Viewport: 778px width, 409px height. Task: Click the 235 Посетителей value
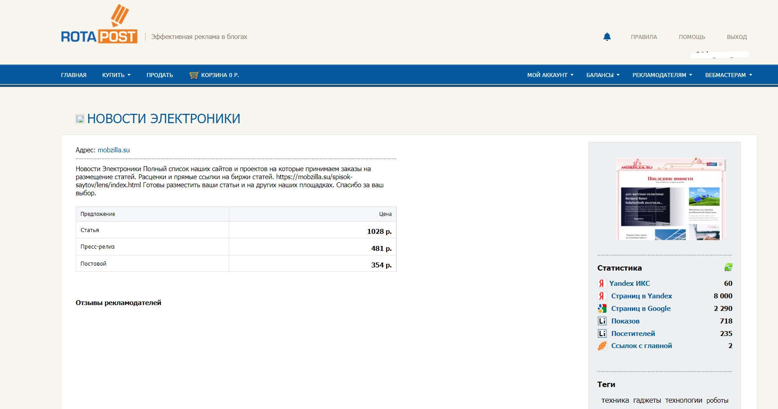pyautogui.click(x=726, y=334)
